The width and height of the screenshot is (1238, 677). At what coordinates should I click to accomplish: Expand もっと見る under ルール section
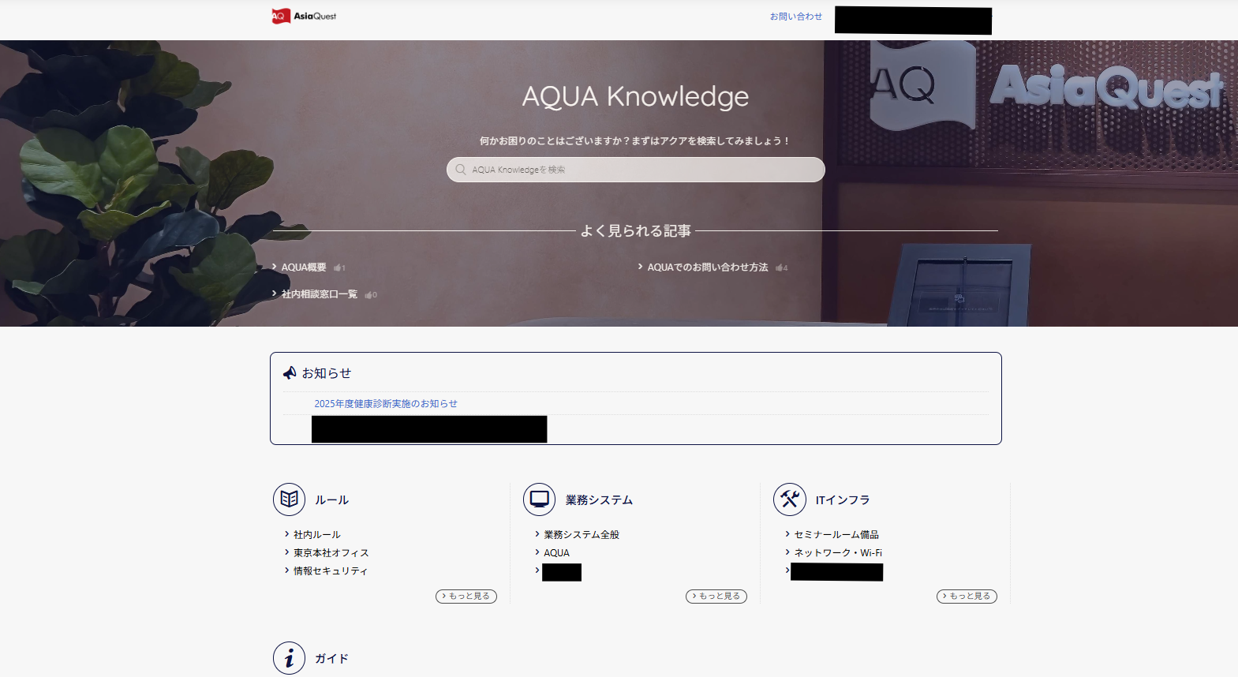[466, 597]
